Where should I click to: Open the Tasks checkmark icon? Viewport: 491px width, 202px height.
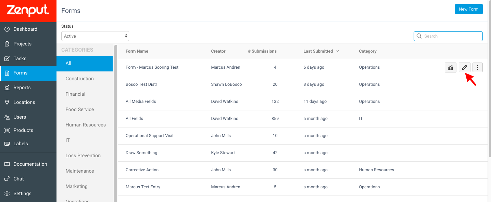click(x=7, y=58)
